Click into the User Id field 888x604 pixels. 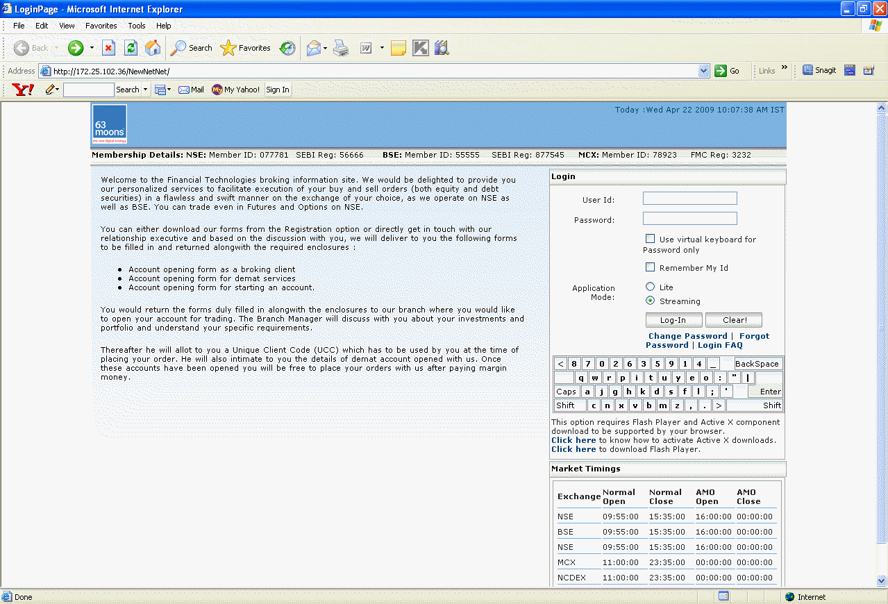click(689, 199)
